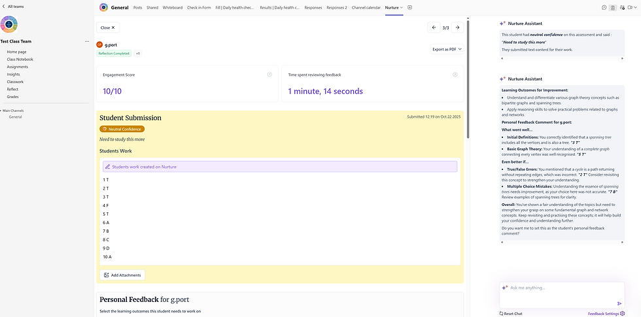
Task: Open more options for Test Class Team
Action: pyautogui.click(x=86, y=41)
